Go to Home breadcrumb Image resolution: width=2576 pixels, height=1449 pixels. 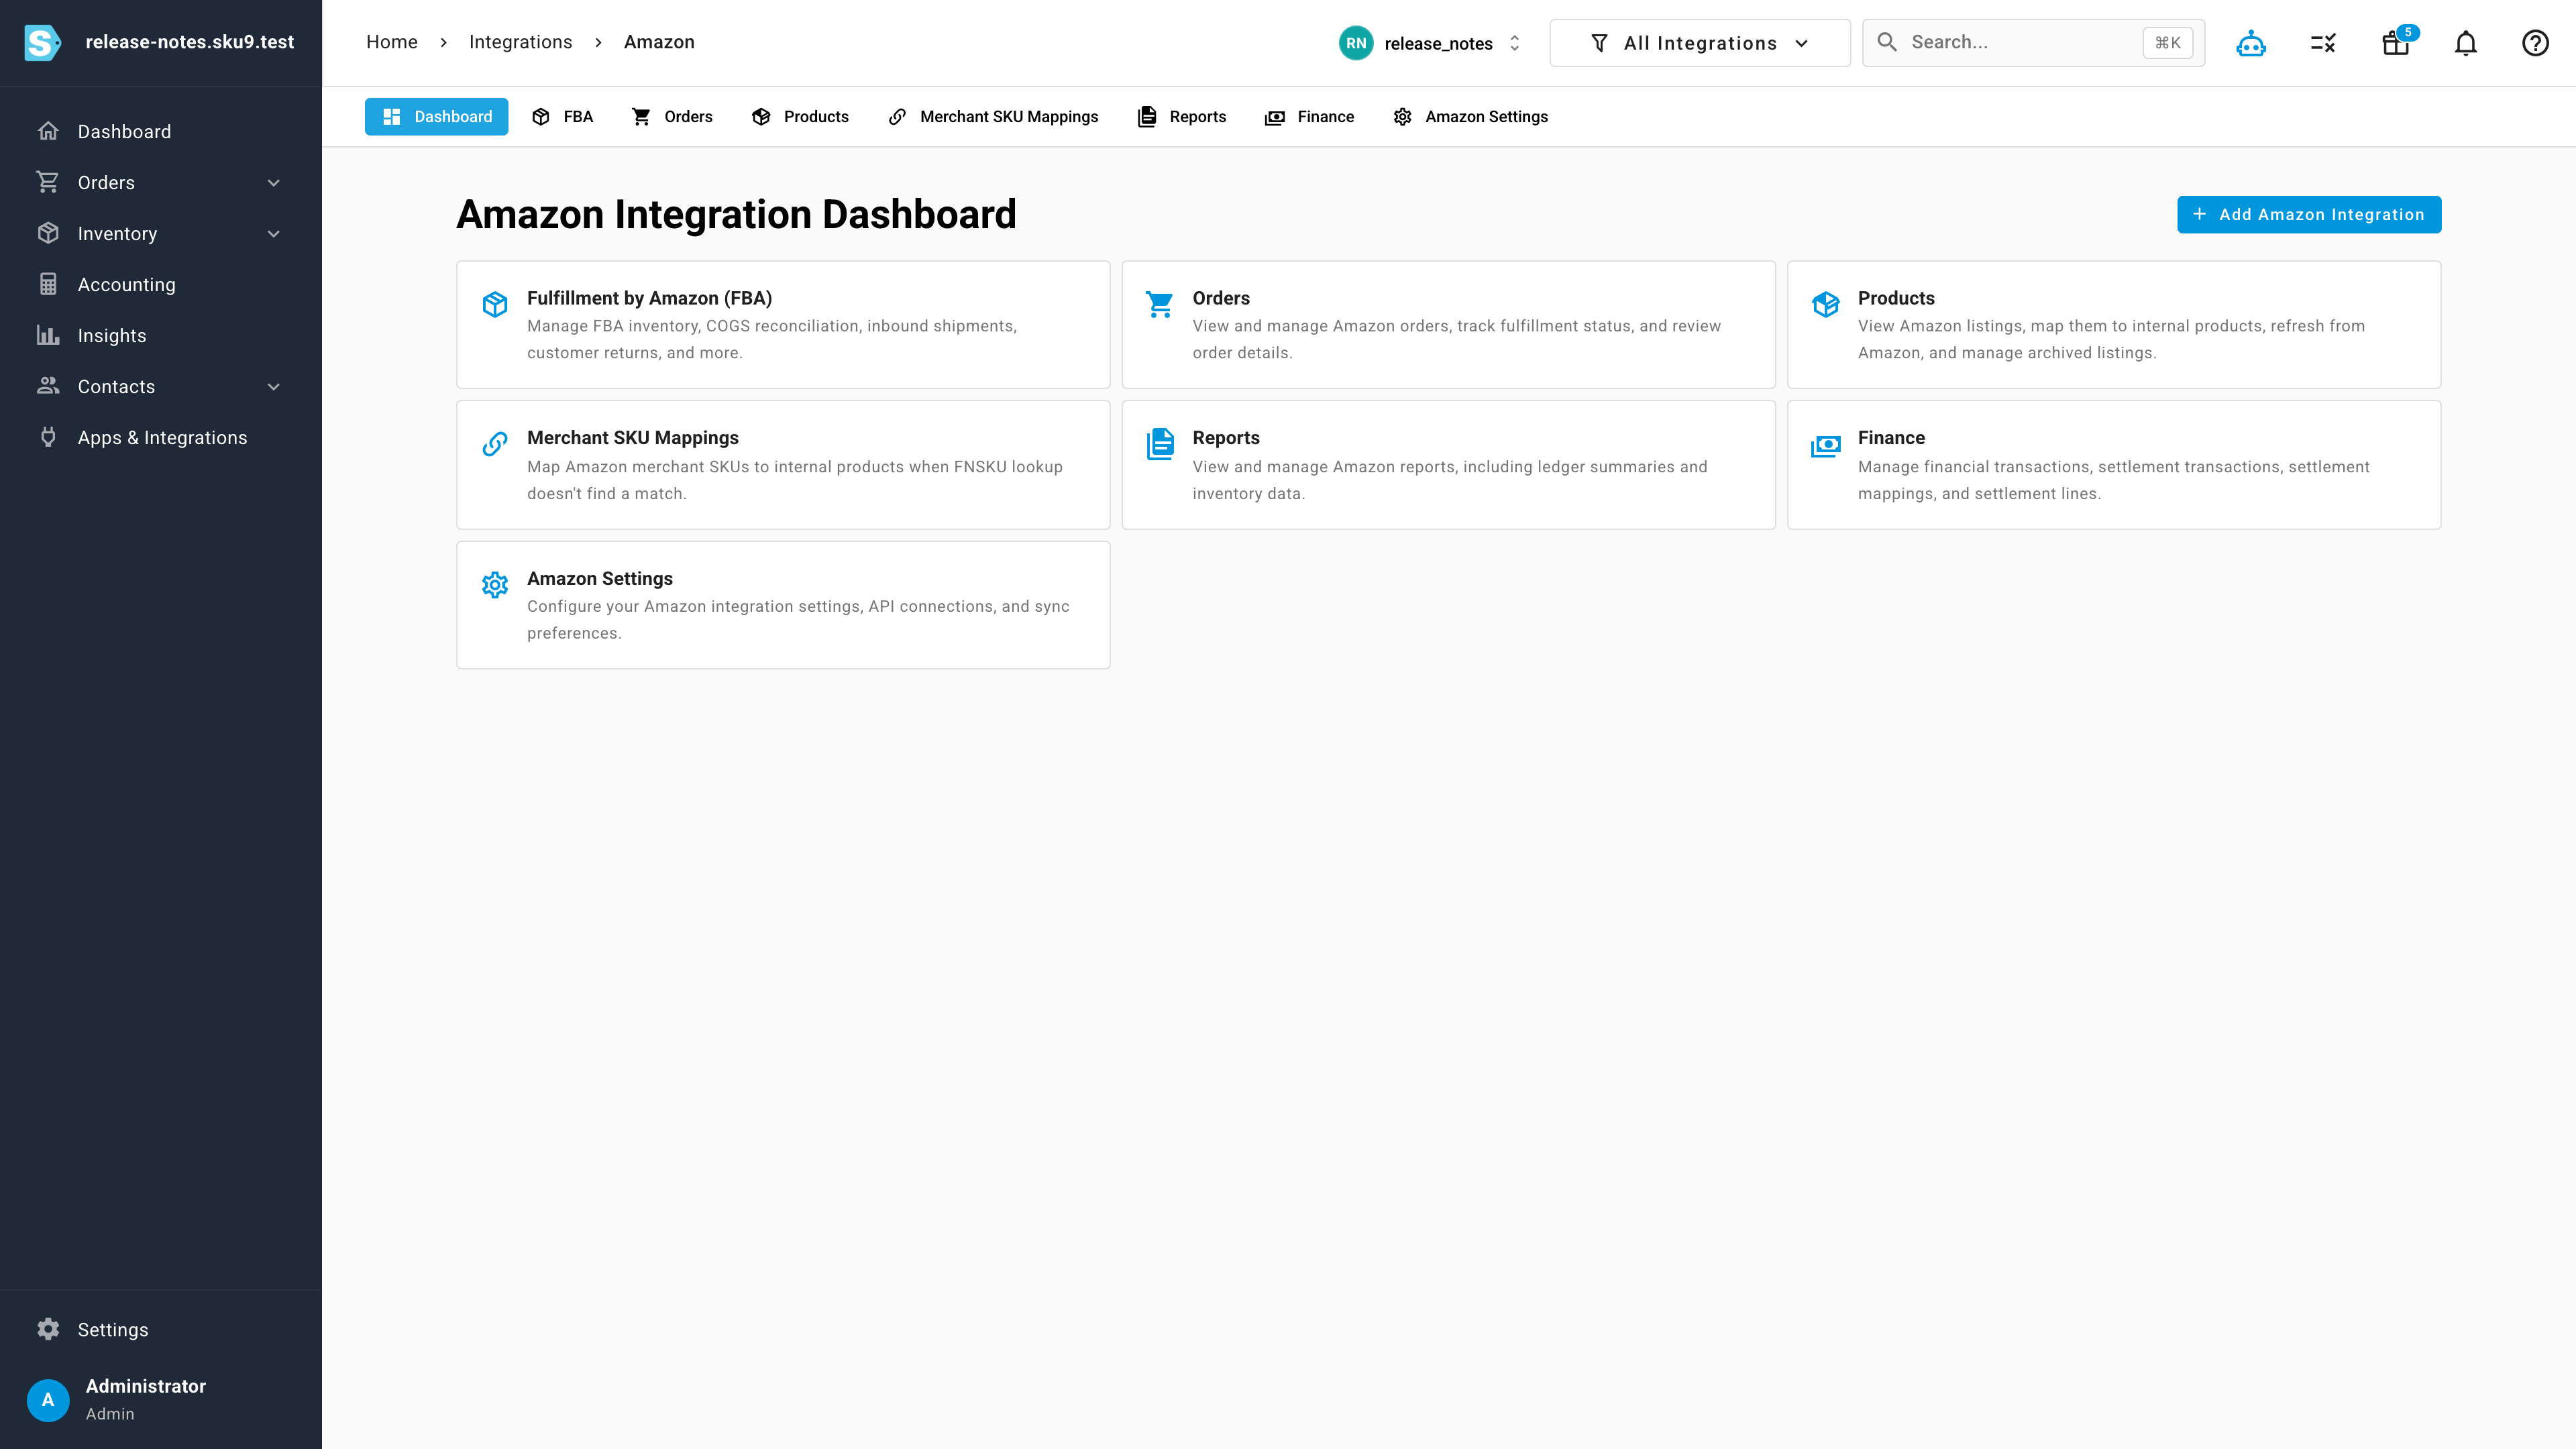pyautogui.click(x=392, y=42)
